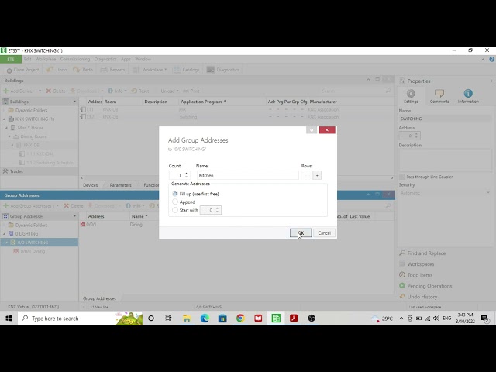Select Dining Room tree node
496x372 pixels.
click(33, 136)
